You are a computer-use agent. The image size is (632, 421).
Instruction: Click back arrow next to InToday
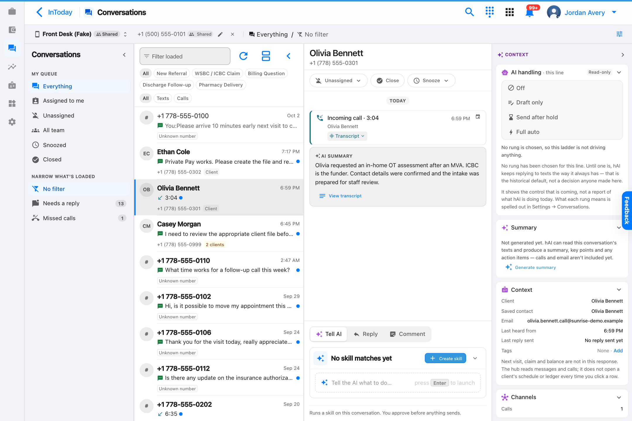(39, 12)
